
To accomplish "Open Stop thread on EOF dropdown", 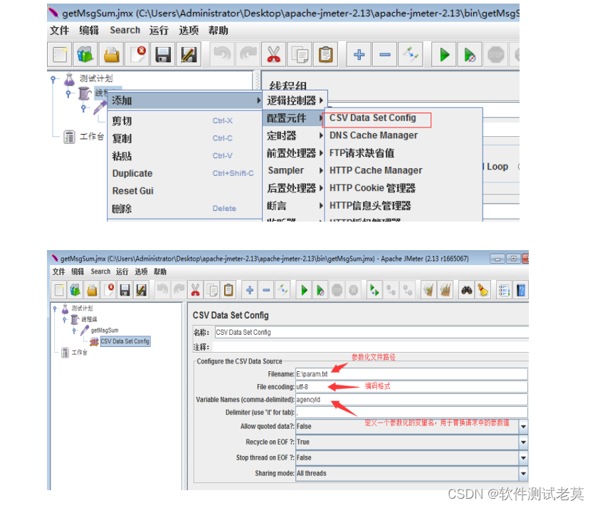I will [523, 457].
